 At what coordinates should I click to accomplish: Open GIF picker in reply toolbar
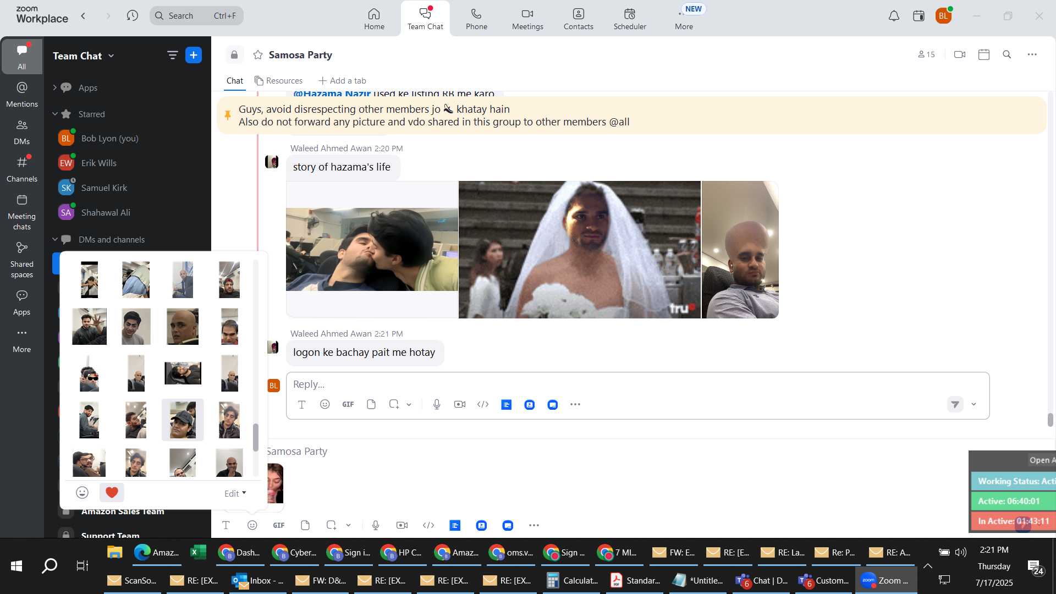coord(348,404)
